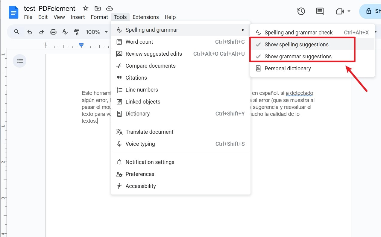
Task: Select the paint format roller icon
Action: (77, 32)
